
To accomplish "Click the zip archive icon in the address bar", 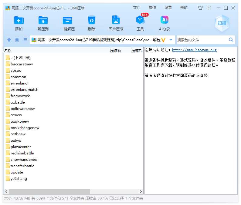I will tap(34, 40).
